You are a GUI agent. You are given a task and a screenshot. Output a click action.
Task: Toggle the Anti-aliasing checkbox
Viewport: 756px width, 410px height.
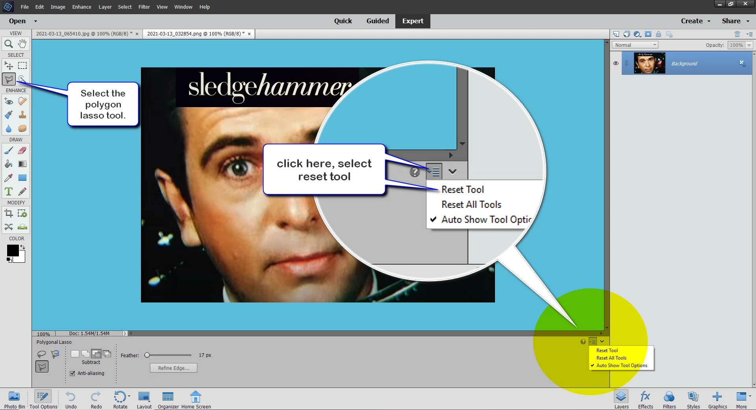72,373
